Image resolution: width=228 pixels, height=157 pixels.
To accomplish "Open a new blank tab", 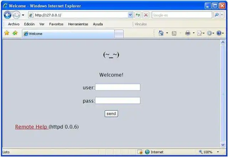I will [119, 34].
